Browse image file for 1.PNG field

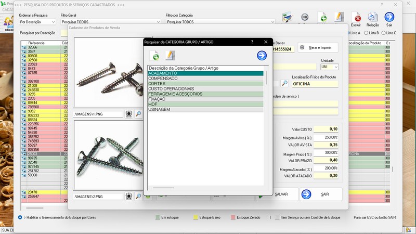pyautogui.click(x=138, y=114)
